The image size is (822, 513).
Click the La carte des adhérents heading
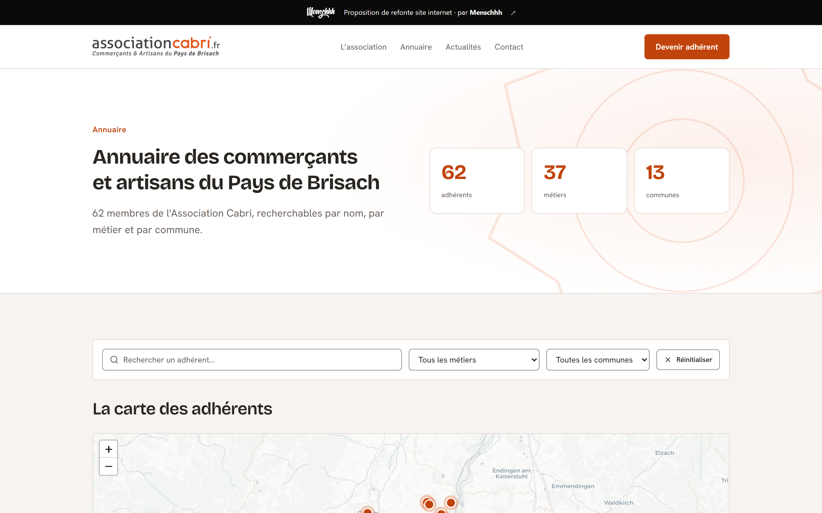(x=182, y=408)
